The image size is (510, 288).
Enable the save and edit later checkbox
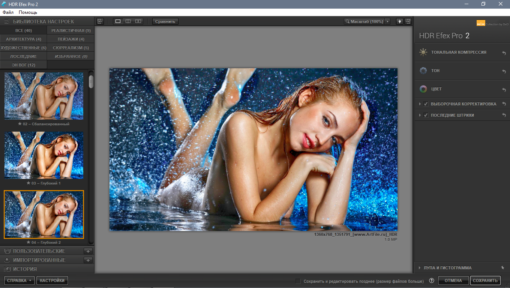click(298, 281)
